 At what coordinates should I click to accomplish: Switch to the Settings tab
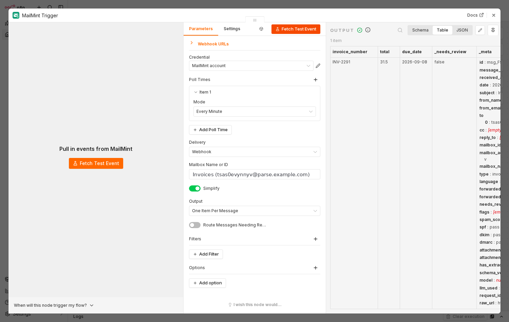pyautogui.click(x=232, y=29)
